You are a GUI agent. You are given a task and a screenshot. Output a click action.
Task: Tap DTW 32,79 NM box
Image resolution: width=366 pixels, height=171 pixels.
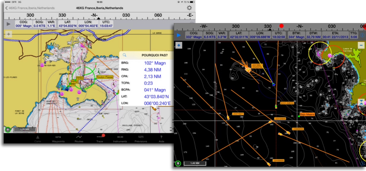coord(313,35)
